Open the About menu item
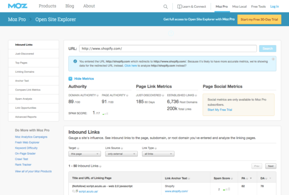 (89, 6)
